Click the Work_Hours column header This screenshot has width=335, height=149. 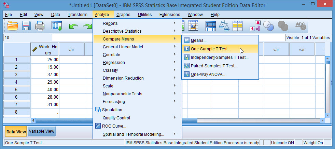(45, 49)
